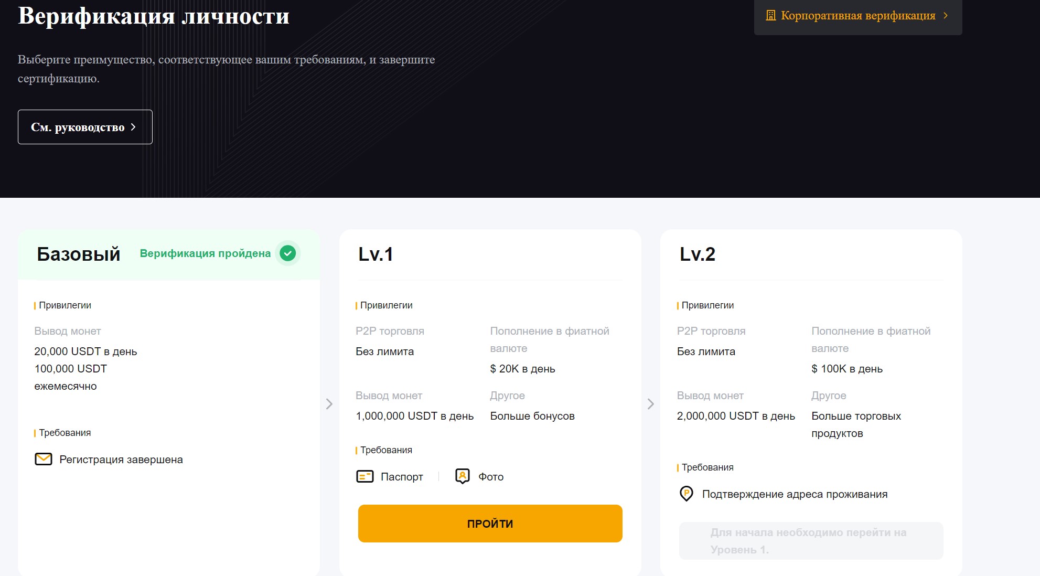Image resolution: width=1040 pixels, height=576 pixels.
Task: Open Корпоративная верификация link
Action: (858, 16)
